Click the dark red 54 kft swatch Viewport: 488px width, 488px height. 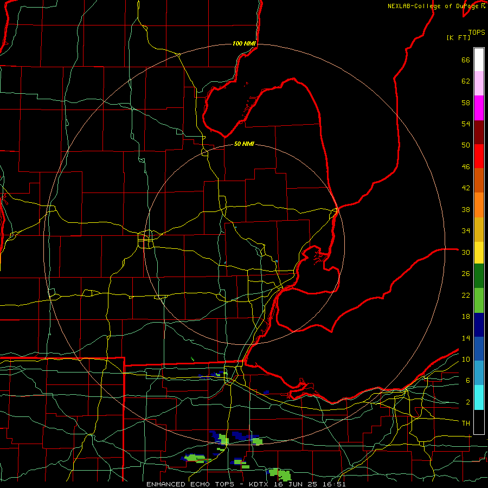pos(479,132)
